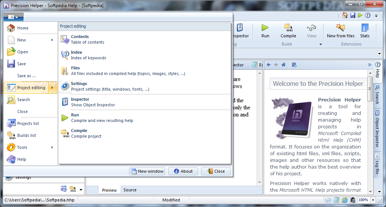This screenshot has height=207, width=386.
Task: Select the Project editing menu entry
Action: [x=31, y=88]
